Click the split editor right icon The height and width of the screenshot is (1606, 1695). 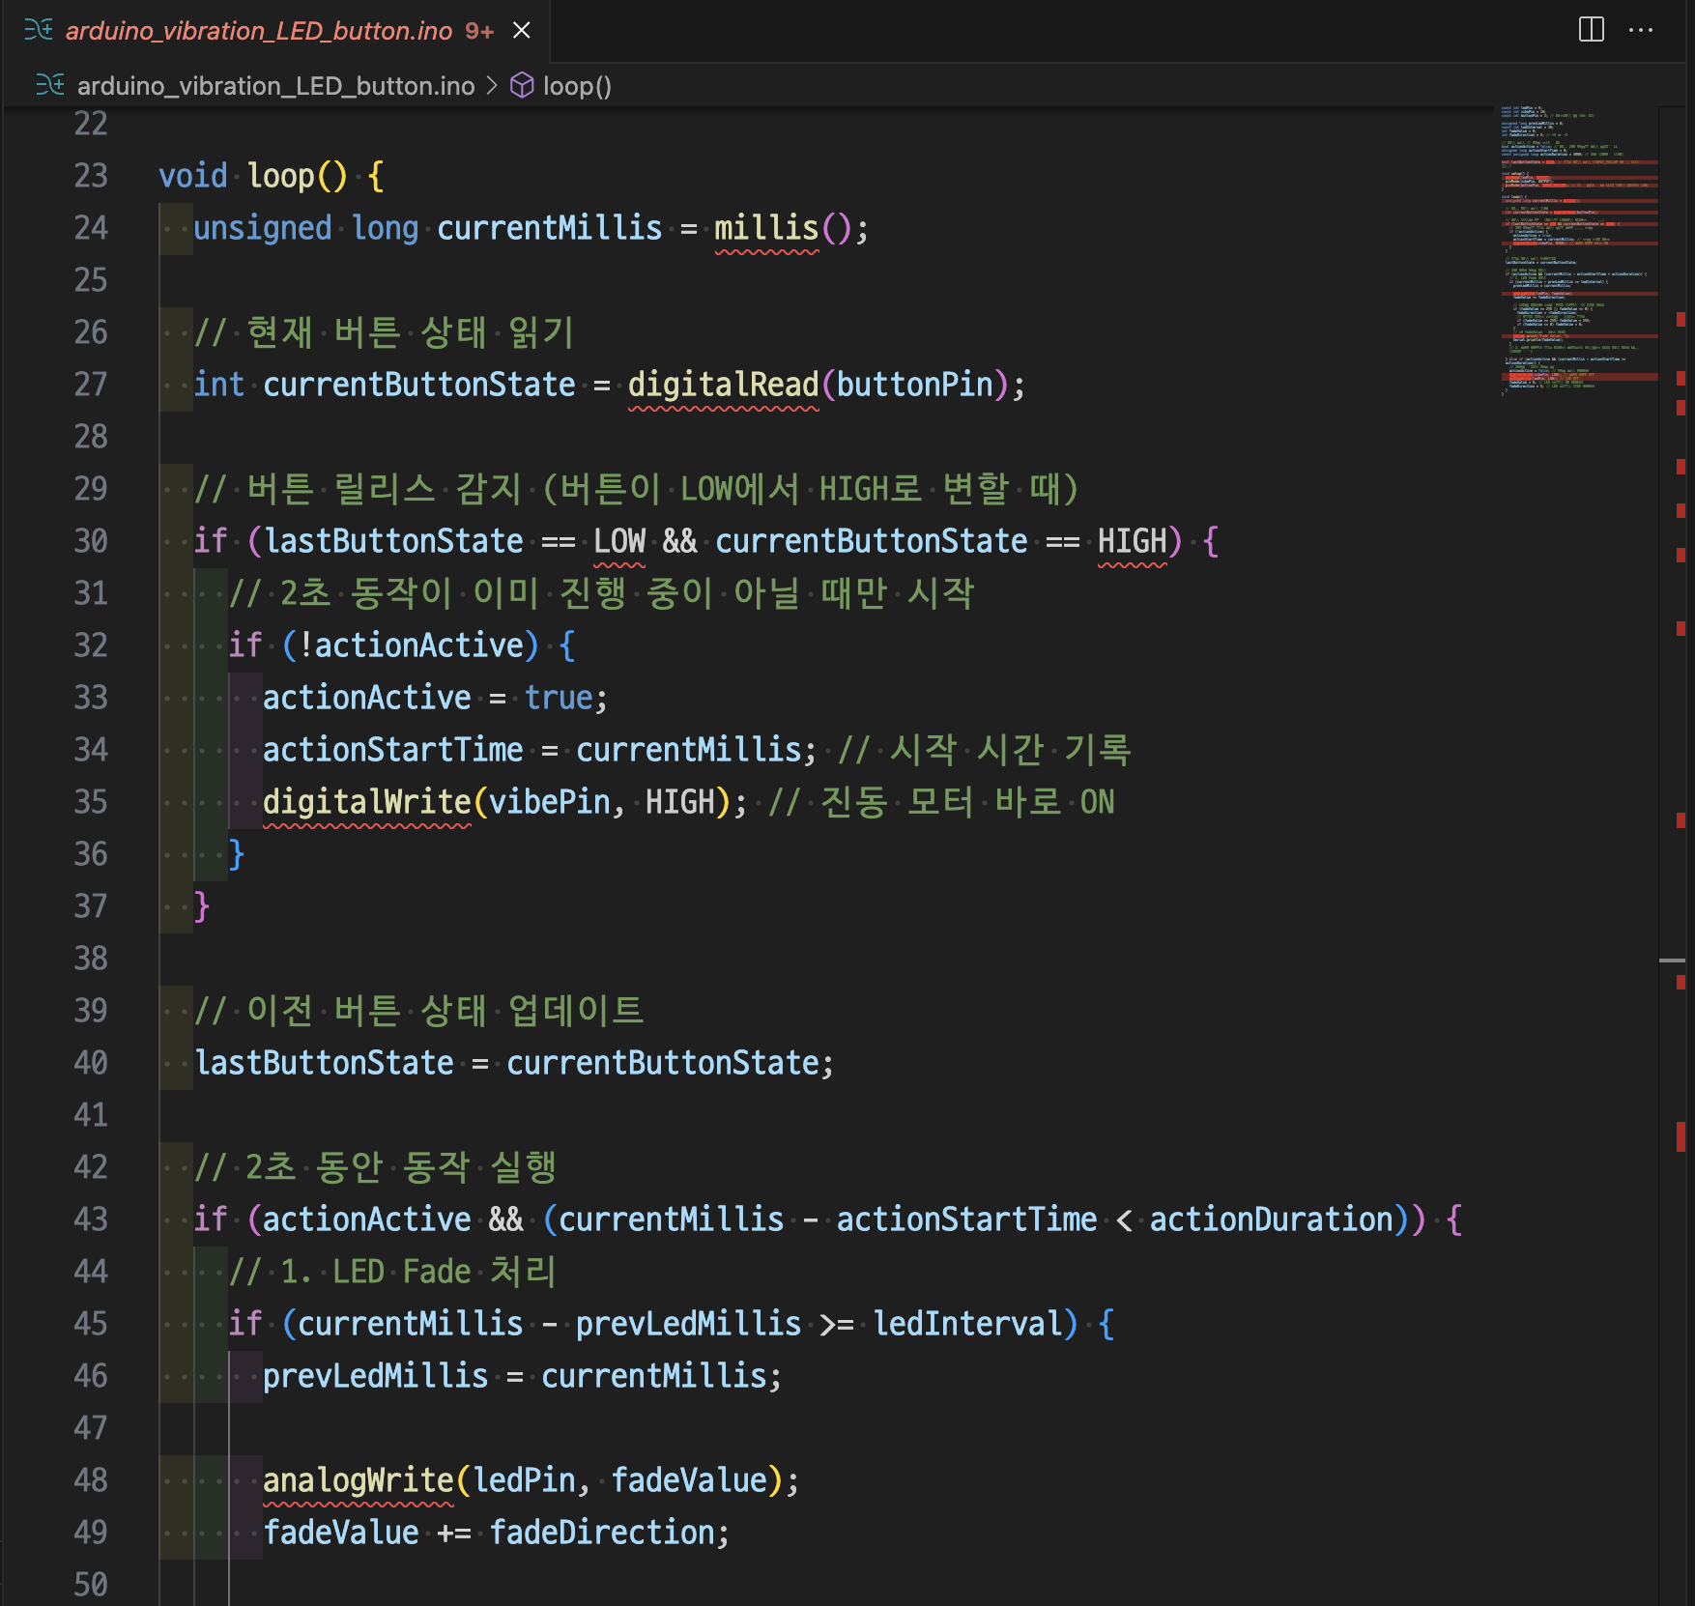tap(1591, 30)
